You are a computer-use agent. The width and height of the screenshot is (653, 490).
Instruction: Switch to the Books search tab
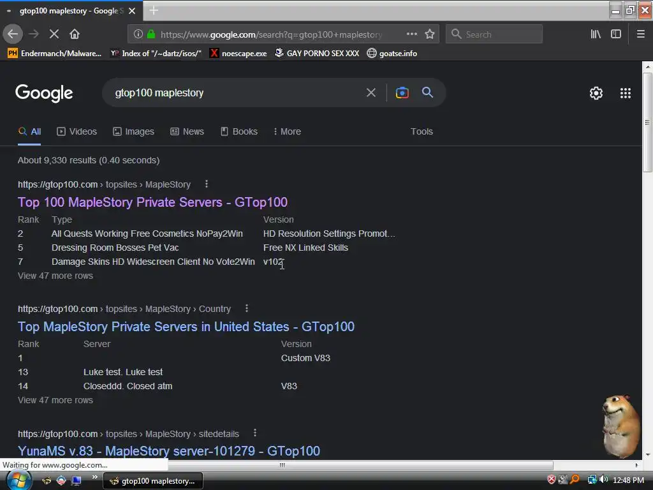(x=239, y=131)
